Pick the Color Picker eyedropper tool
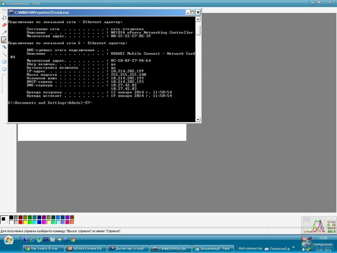 pos(4,32)
